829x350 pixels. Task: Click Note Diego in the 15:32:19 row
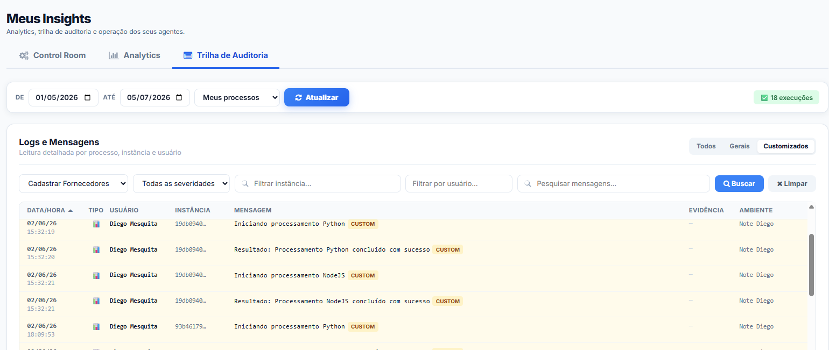pos(756,224)
